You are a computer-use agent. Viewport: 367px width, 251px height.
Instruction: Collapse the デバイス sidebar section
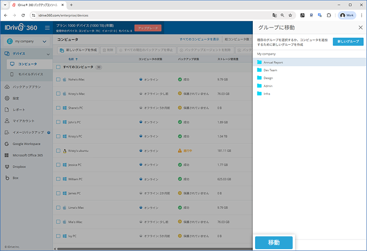pyautogui.click(x=45, y=54)
